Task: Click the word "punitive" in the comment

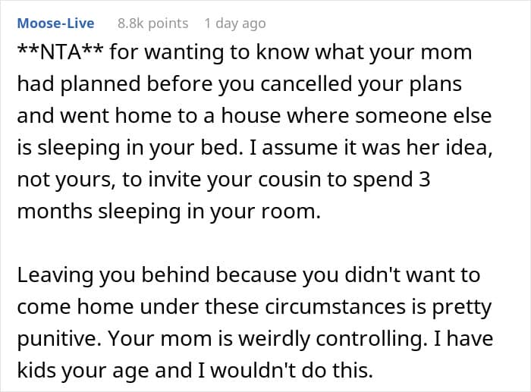Action: (x=59, y=338)
